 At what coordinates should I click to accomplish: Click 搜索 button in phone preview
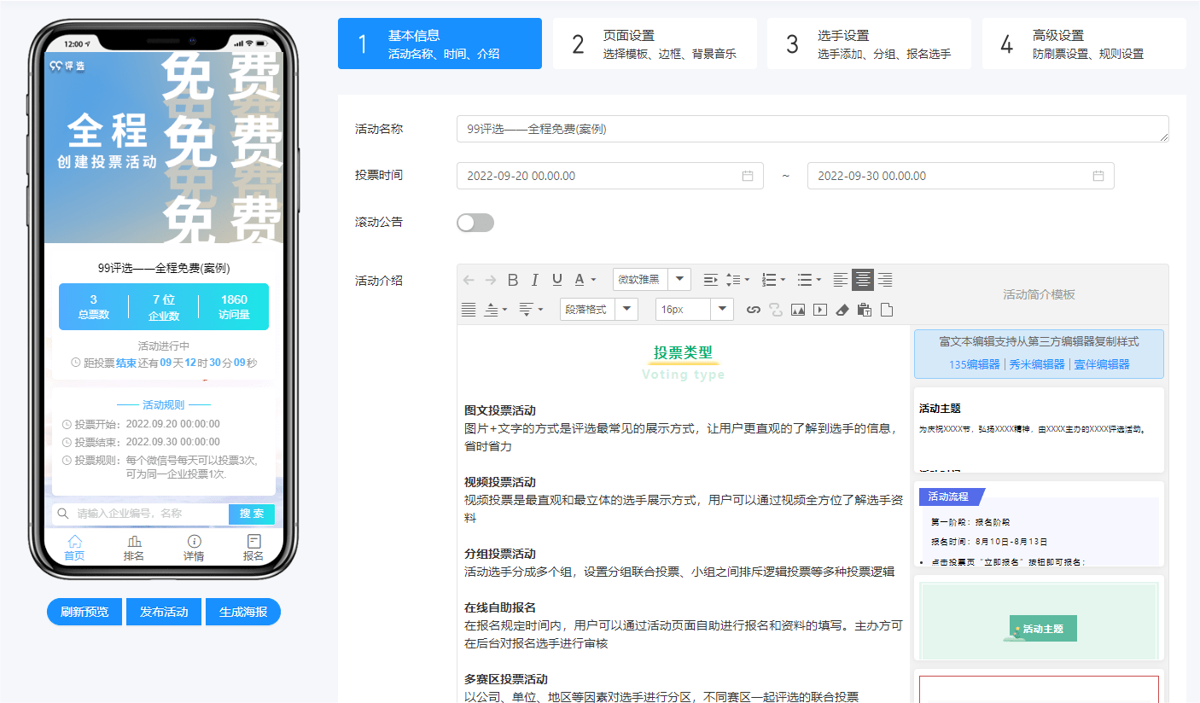252,514
